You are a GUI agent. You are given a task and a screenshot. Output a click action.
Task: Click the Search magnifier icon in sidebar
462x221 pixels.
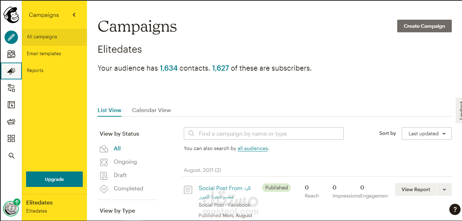click(11, 156)
